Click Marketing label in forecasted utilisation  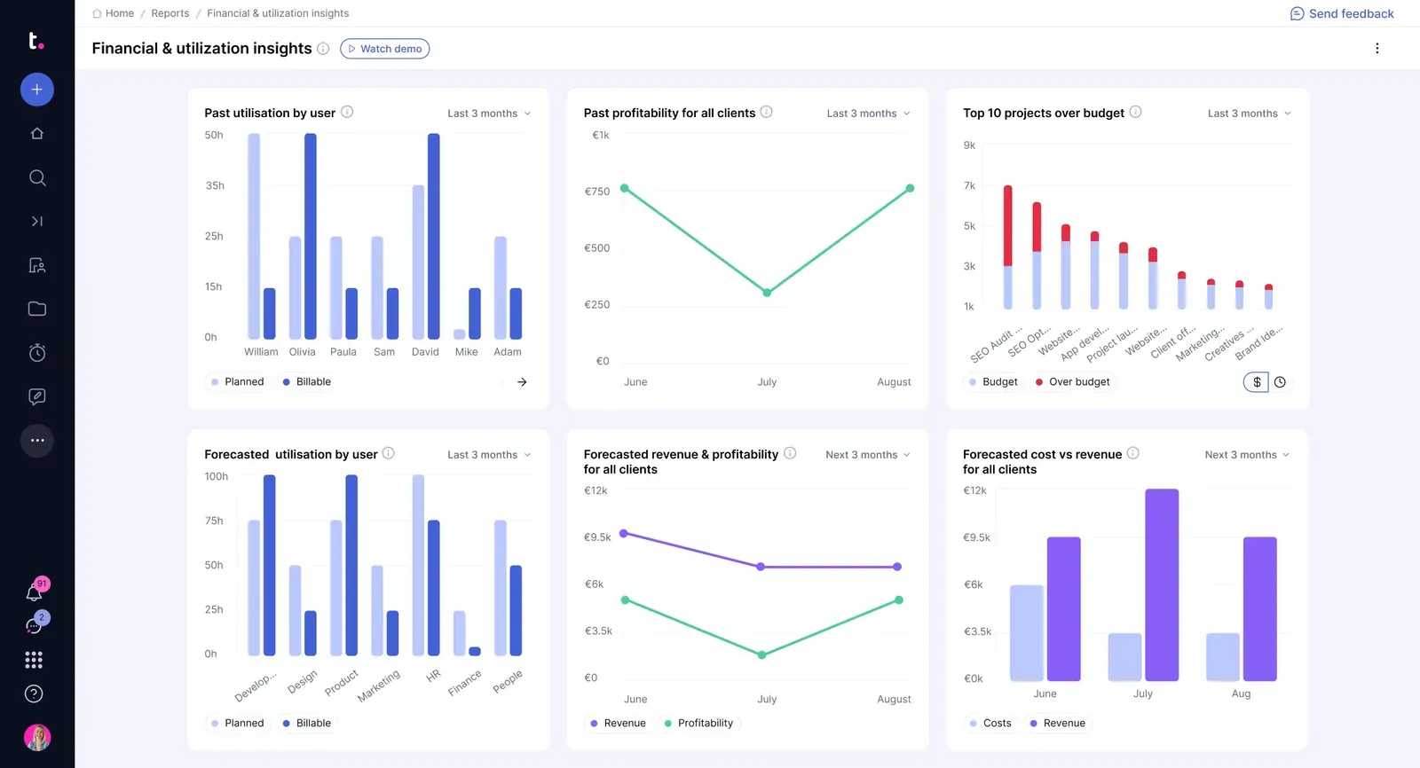379,686
